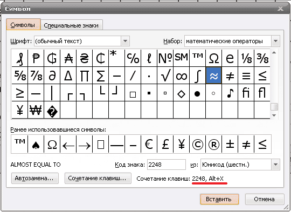Choose the pound £ recently used symbol
Image resolution: width=291 pixels, height=212 pixels.
coord(165,144)
